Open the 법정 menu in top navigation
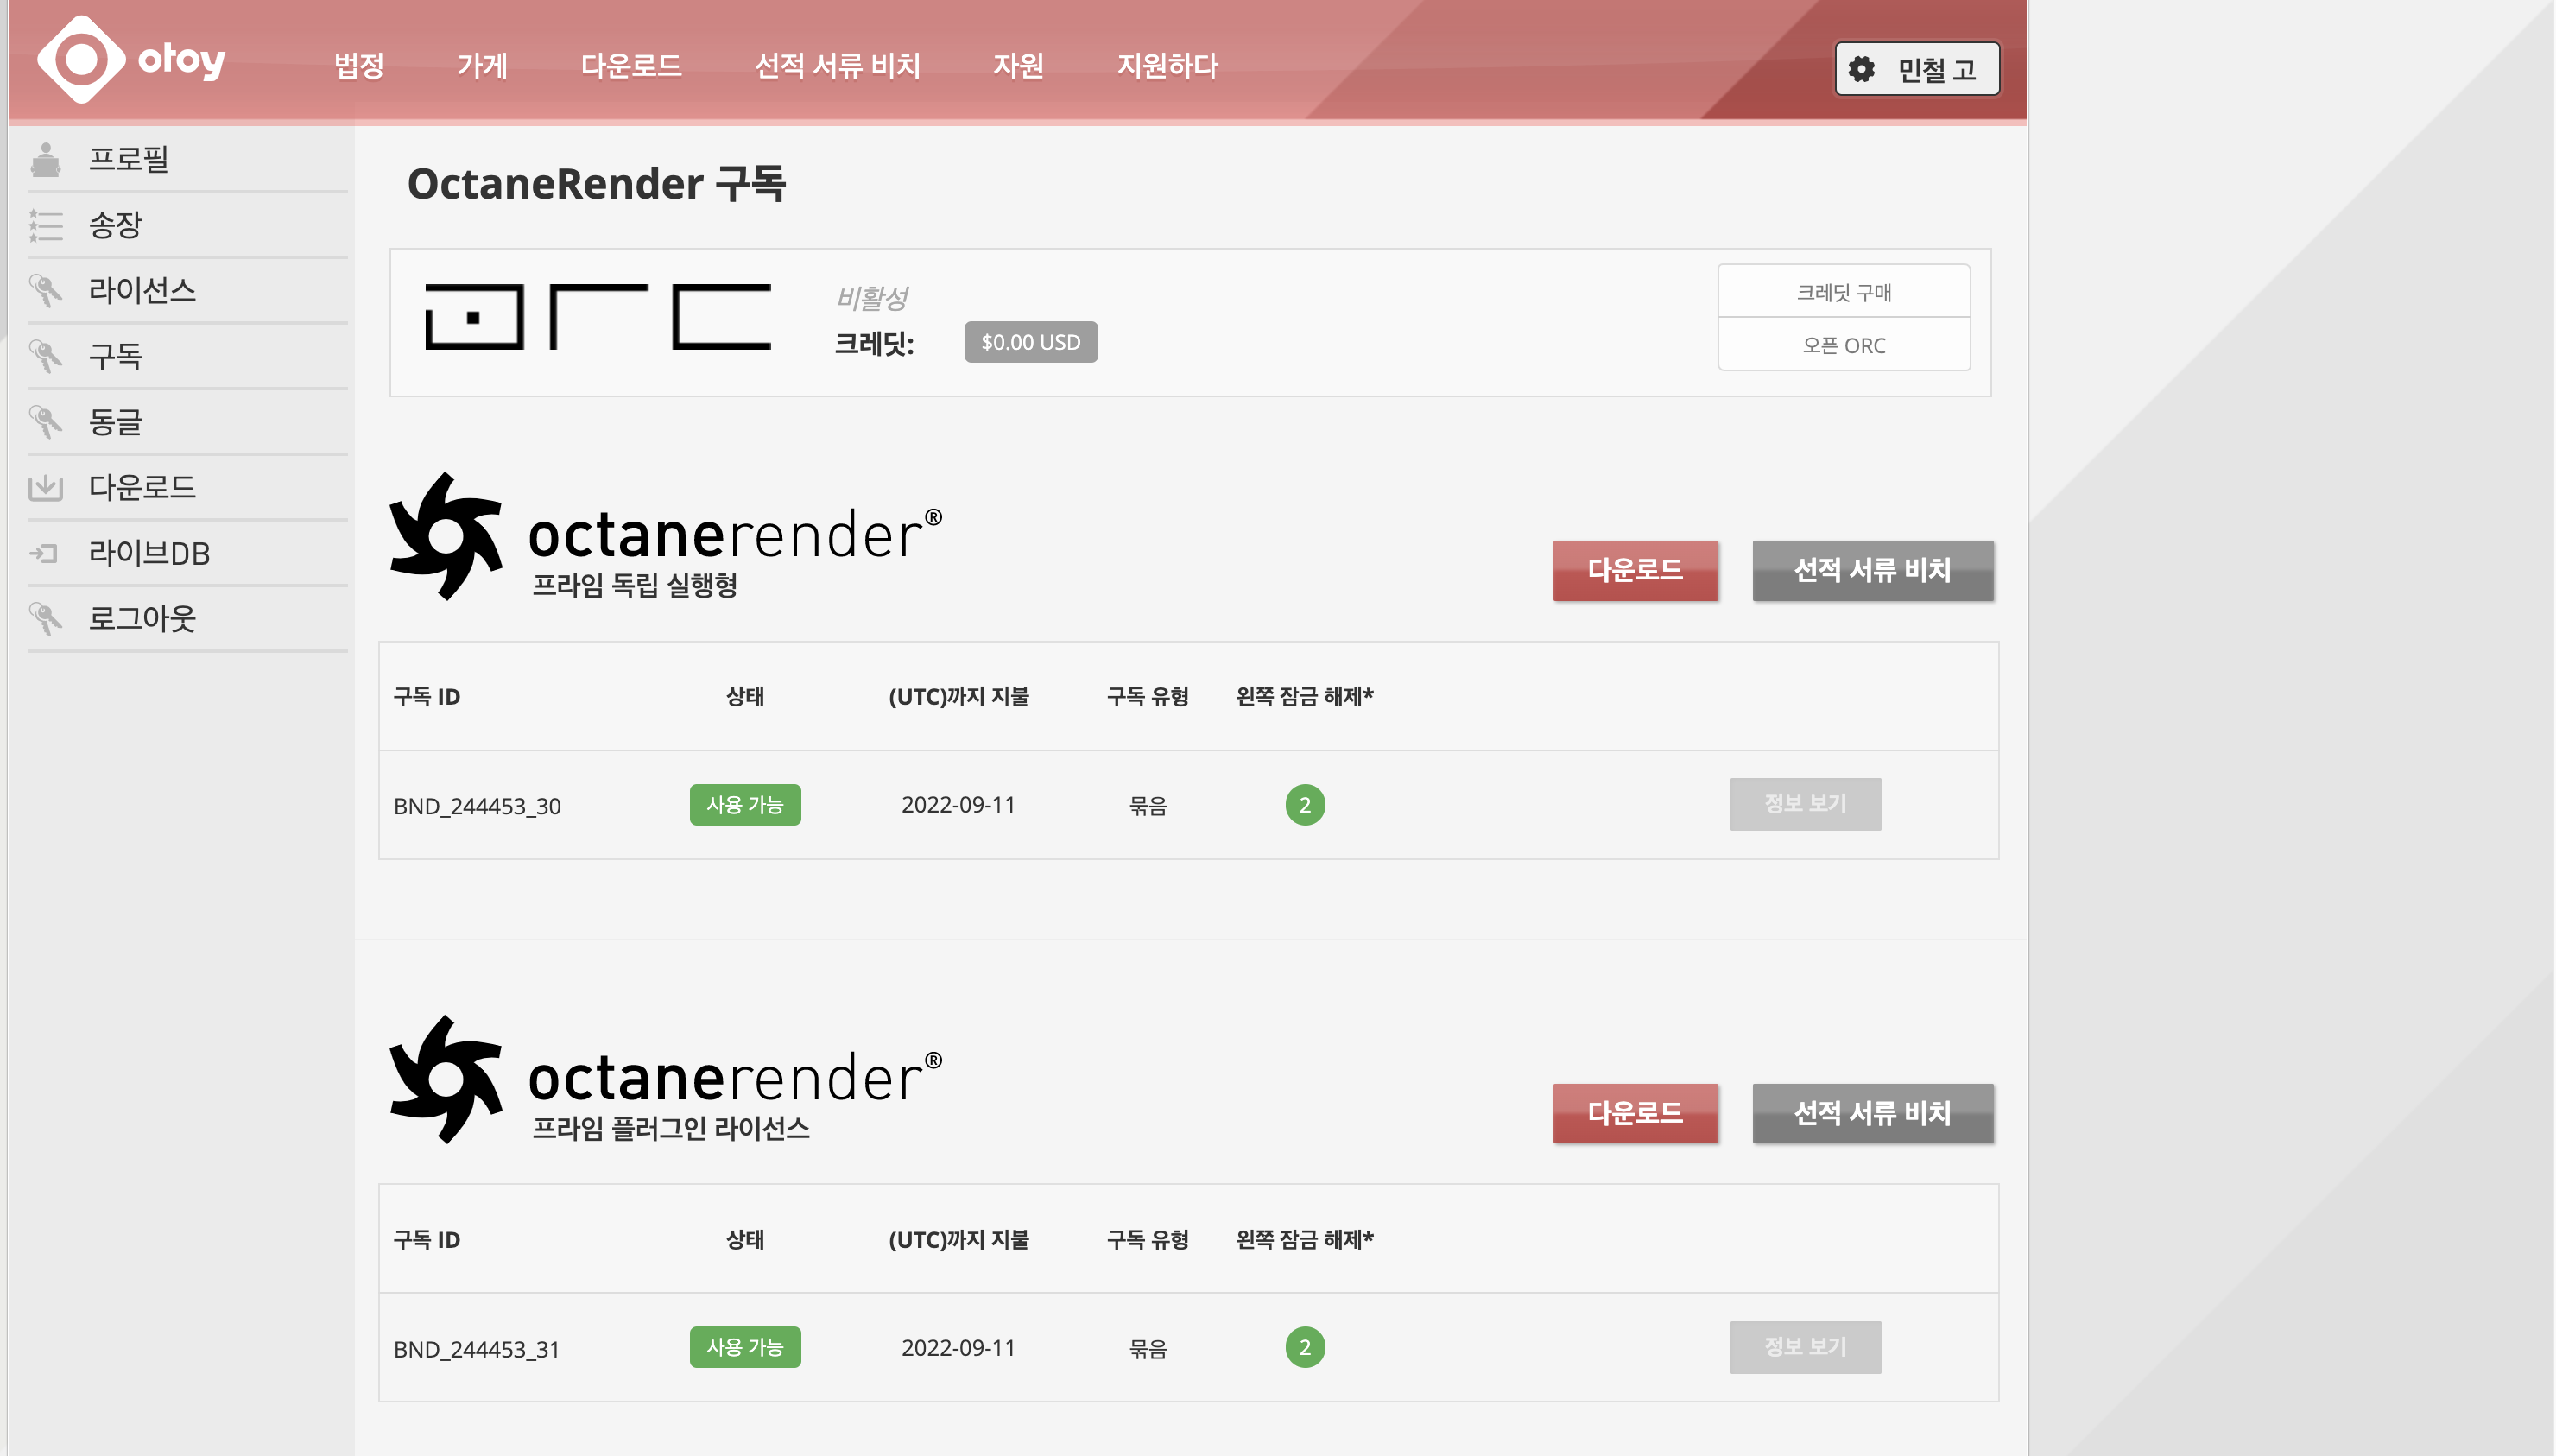This screenshot has height=1456, width=2556. click(359, 66)
